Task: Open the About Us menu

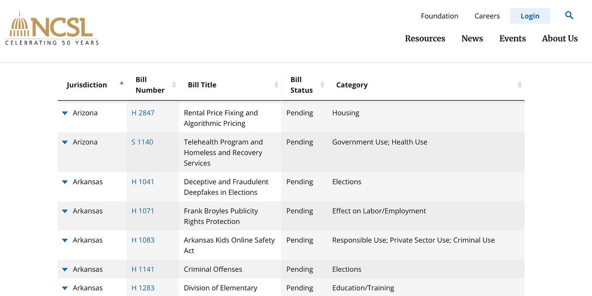Action: [x=560, y=38]
